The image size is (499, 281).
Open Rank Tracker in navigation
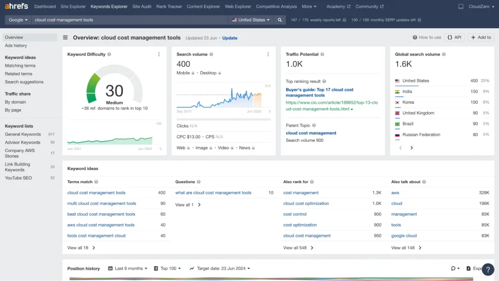coord(169,6)
